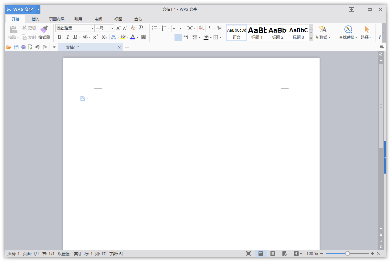
Task: Switch to the 插入 ribbon tab
Action: (x=35, y=19)
